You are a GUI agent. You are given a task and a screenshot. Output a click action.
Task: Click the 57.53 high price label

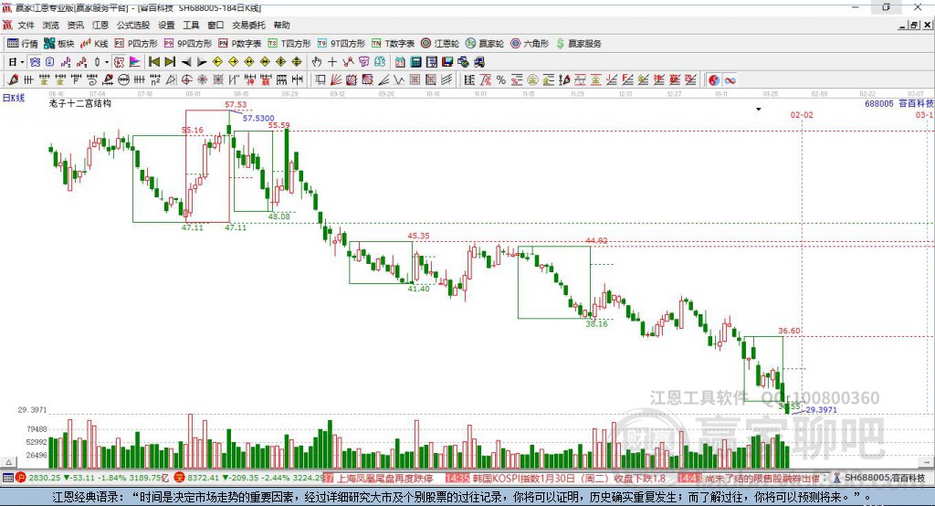[x=236, y=104]
